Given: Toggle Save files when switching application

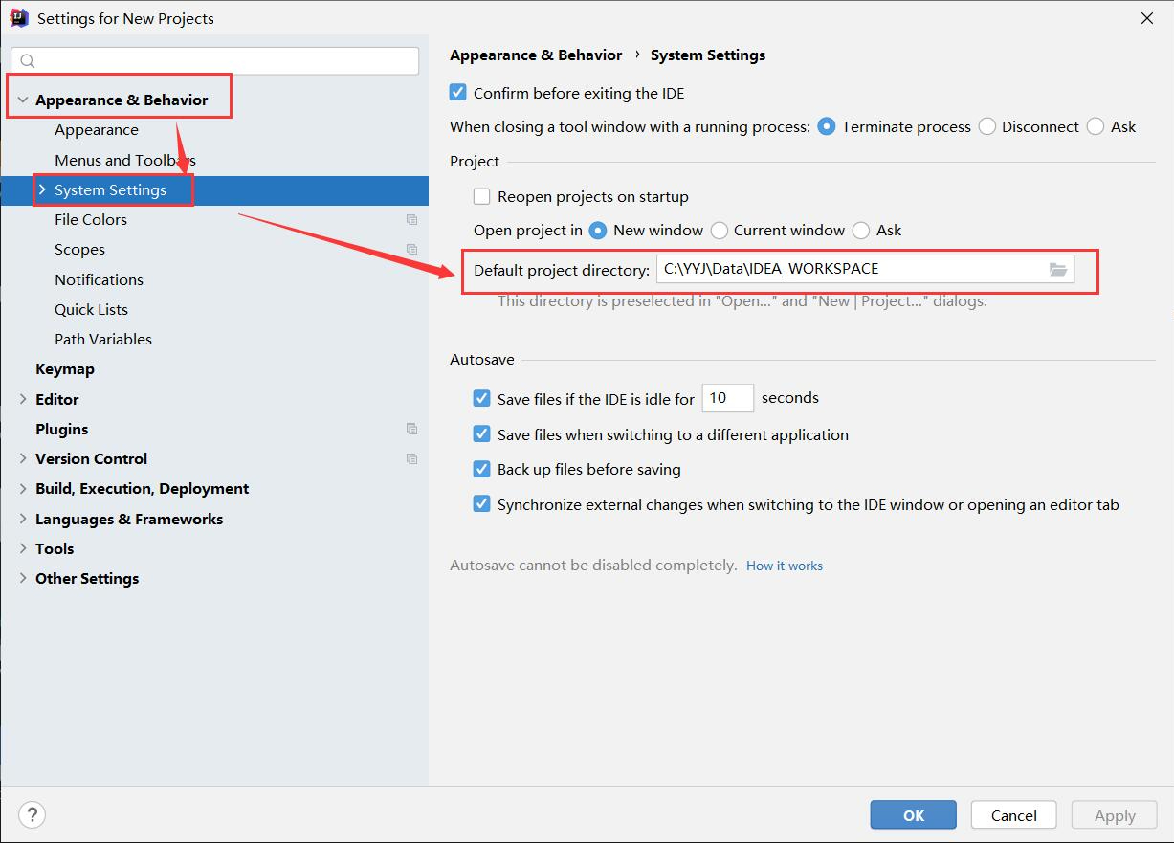Looking at the screenshot, I should (x=482, y=434).
